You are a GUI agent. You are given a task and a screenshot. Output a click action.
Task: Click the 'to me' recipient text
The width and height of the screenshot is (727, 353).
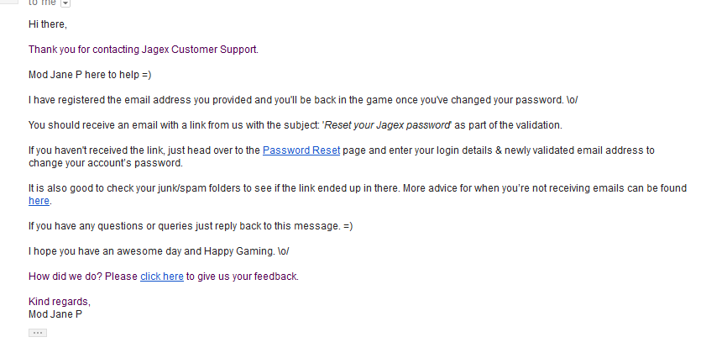click(x=42, y=3)
